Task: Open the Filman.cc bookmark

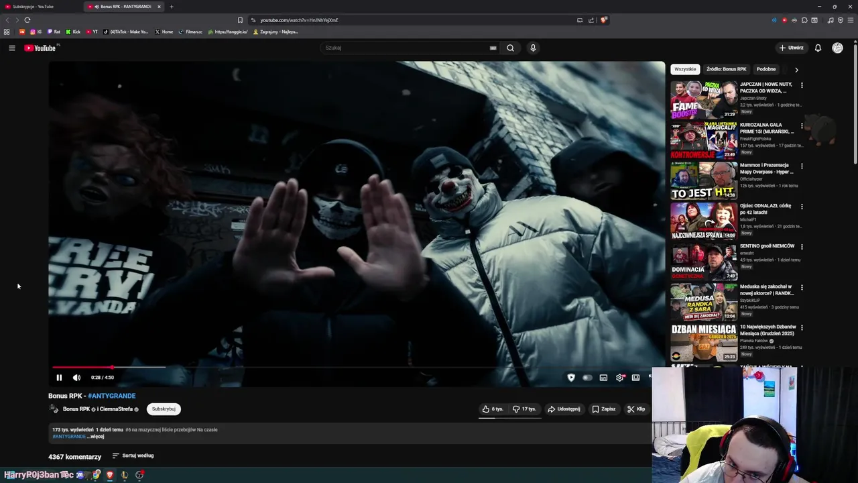Action: coord(190,32)
